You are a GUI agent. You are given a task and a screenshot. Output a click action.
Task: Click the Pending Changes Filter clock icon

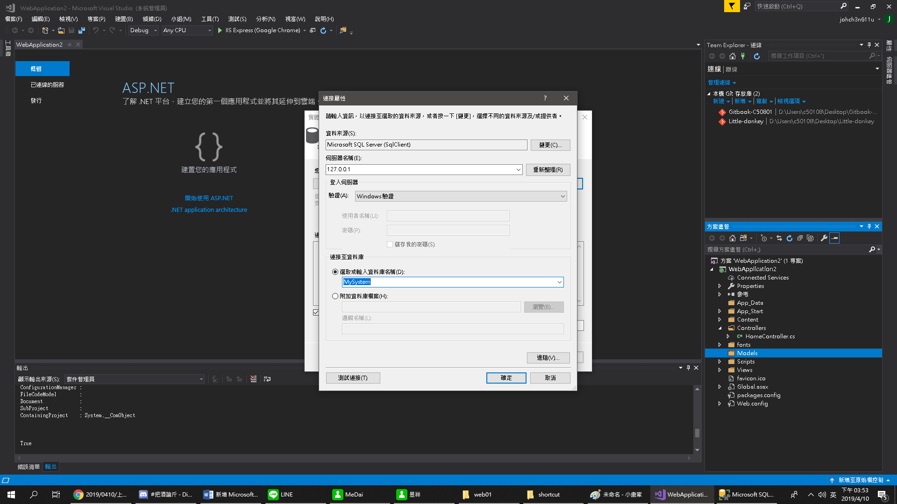pyautogui.click(x=764, y=238)
